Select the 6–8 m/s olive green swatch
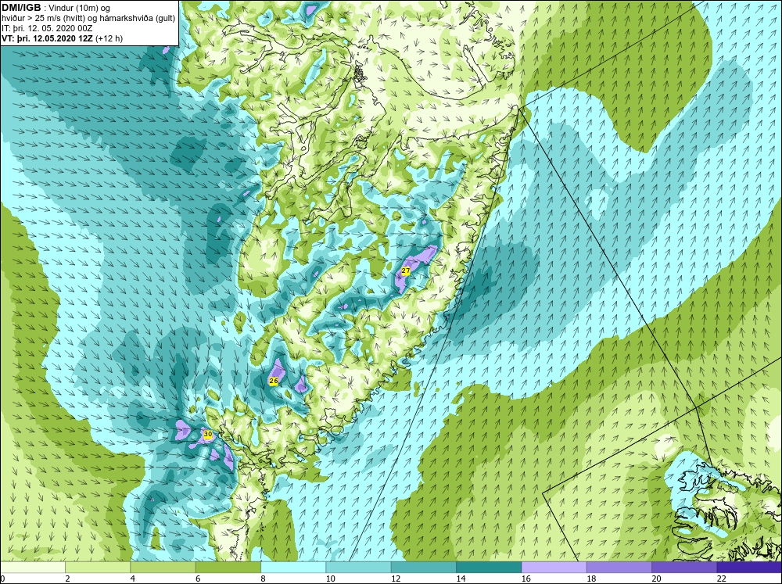This screenshot has height=584, width=782. point(228,567)
